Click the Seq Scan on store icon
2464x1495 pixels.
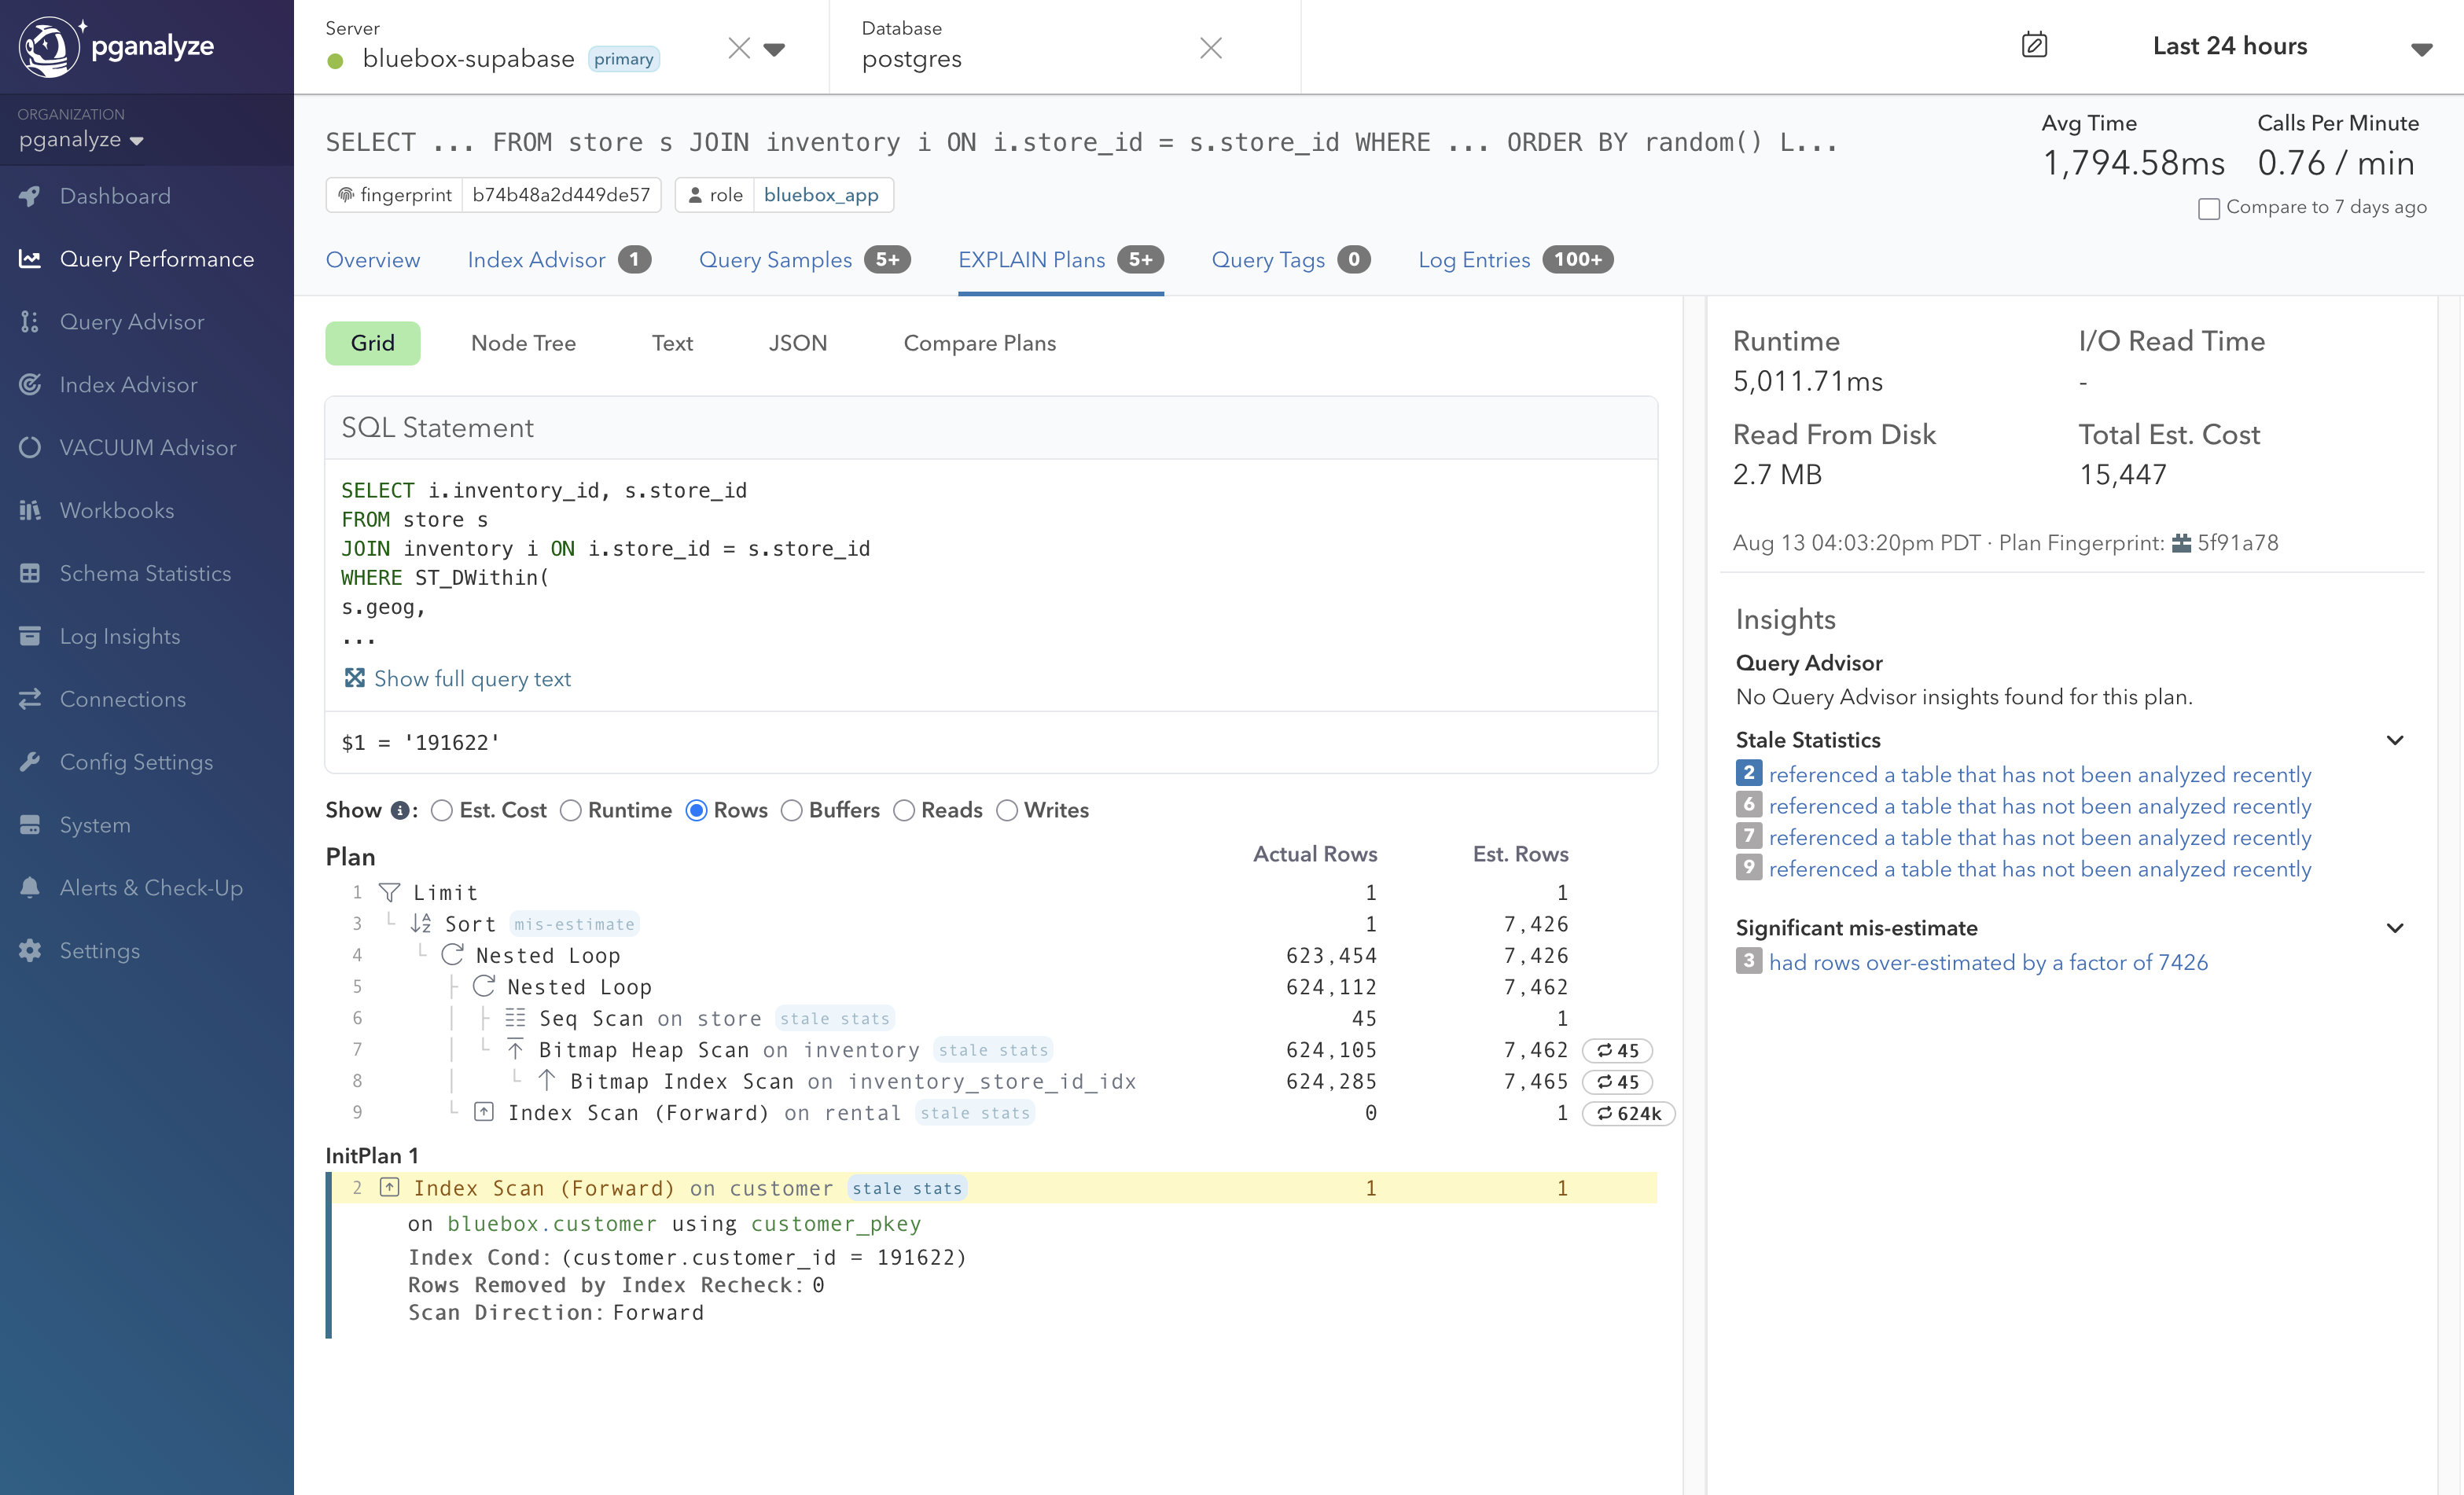point(515,1018)
